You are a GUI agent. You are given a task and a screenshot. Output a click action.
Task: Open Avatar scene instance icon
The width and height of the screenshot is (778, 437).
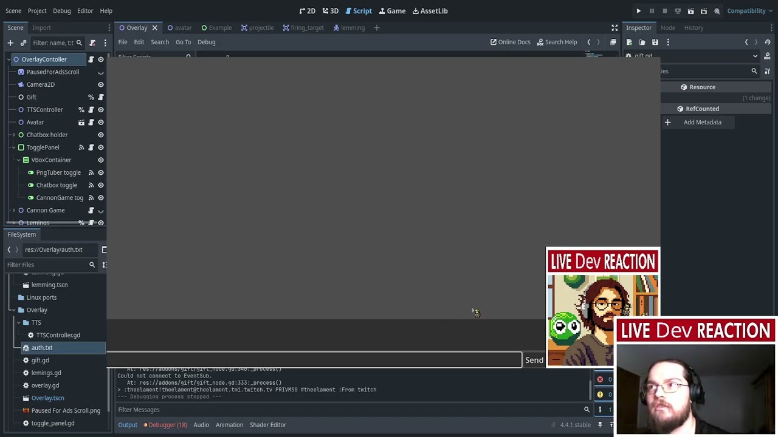(x=81, y=122)
